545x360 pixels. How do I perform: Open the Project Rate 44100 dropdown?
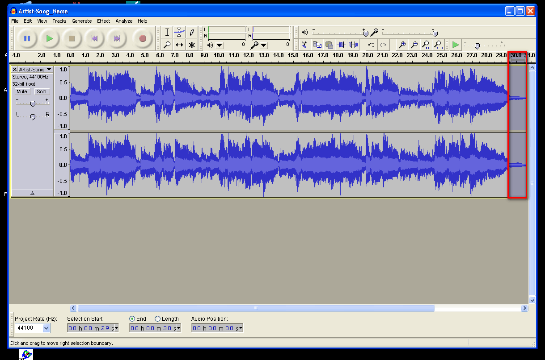(46, 328)
